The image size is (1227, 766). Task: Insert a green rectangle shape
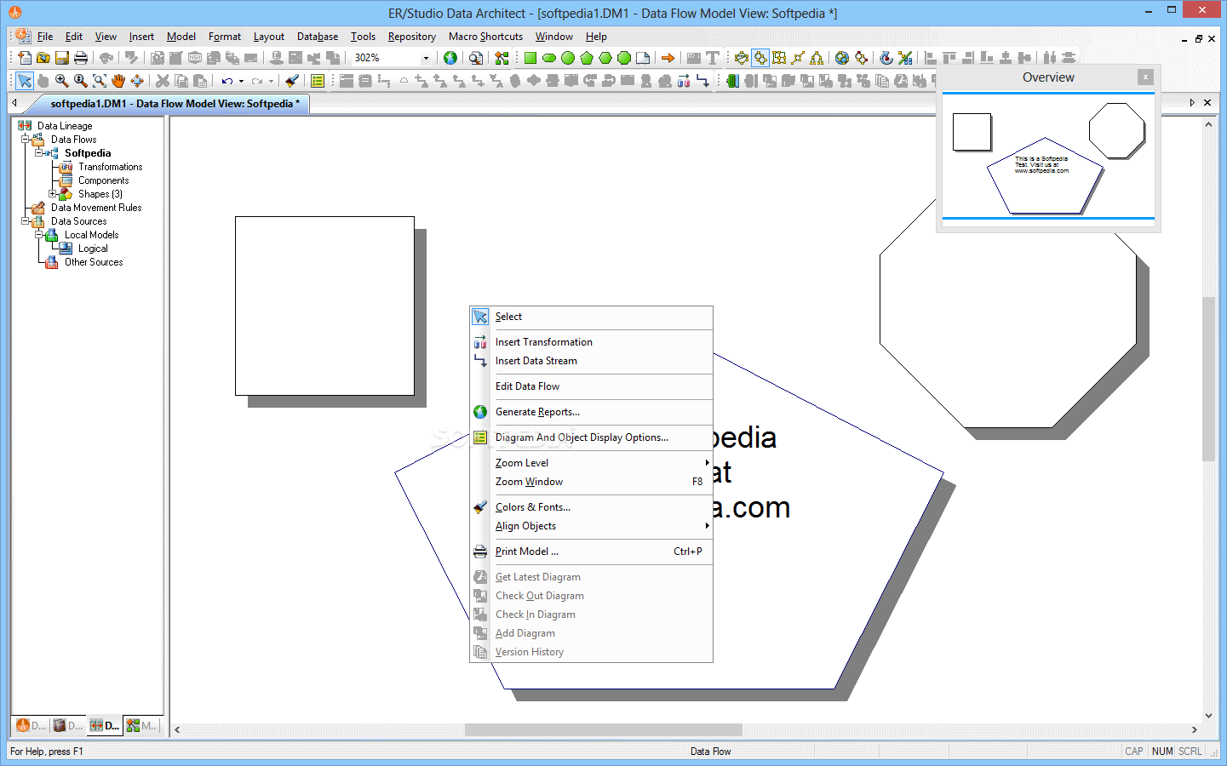[530, 58]
